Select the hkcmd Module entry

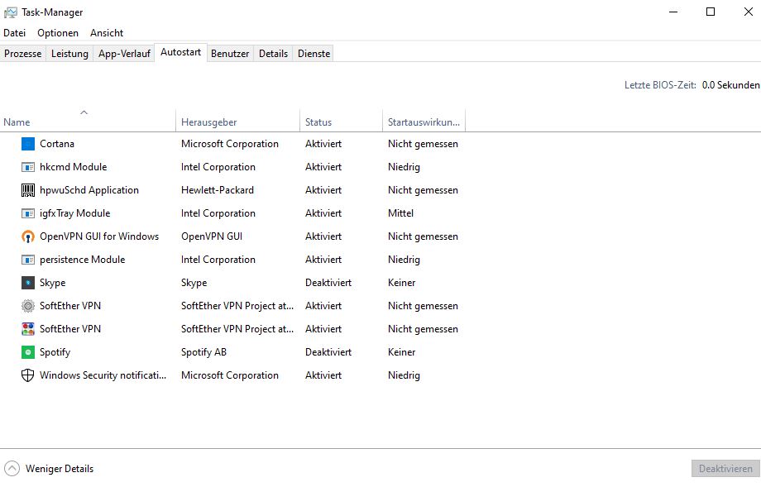click(74, 167)
